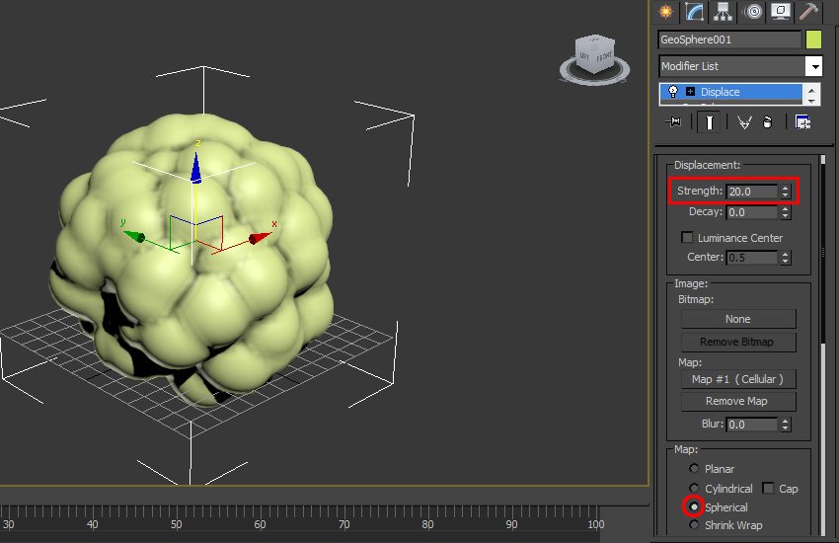Screen dimensions: 839x543
Task: Toggle the Displace modifier lightbulb
Action: click(673, 92)
